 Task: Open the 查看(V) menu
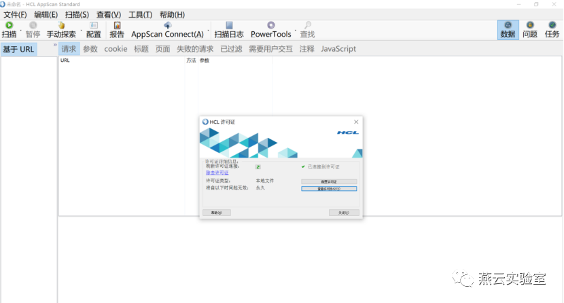109,15
